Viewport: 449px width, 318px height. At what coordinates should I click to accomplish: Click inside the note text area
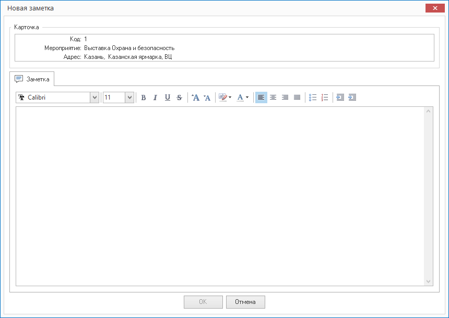220,196
